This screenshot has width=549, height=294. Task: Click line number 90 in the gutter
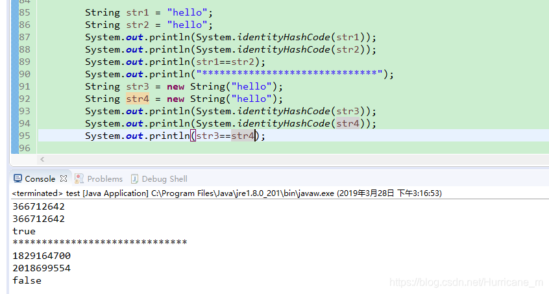(x=25, y=74)
